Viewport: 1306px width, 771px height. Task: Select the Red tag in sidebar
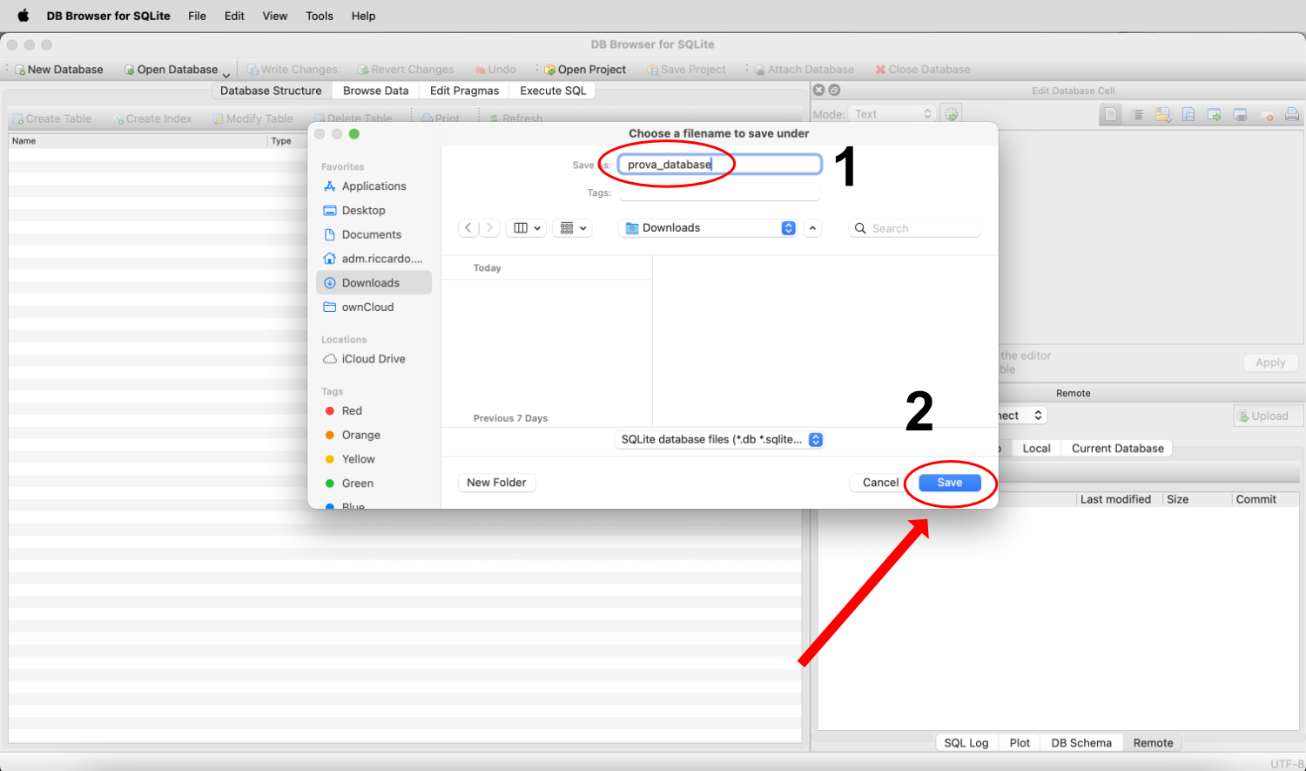coord(352,411)
